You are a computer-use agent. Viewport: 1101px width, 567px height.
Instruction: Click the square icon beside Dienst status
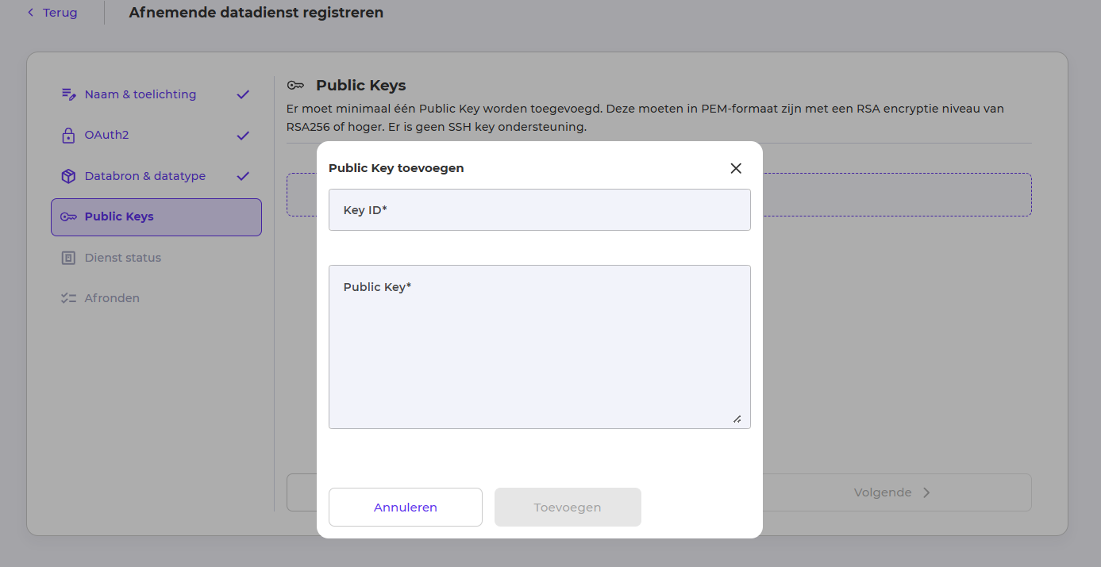[x=68, y=257]
